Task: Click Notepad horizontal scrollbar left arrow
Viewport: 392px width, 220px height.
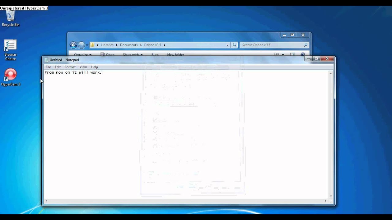Action: click(x=46, y=201)
